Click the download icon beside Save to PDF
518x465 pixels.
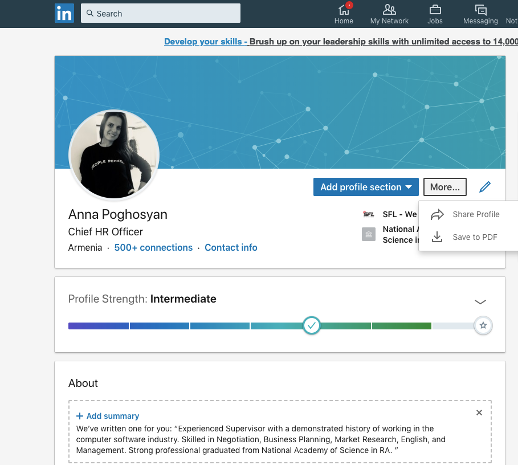437,237
